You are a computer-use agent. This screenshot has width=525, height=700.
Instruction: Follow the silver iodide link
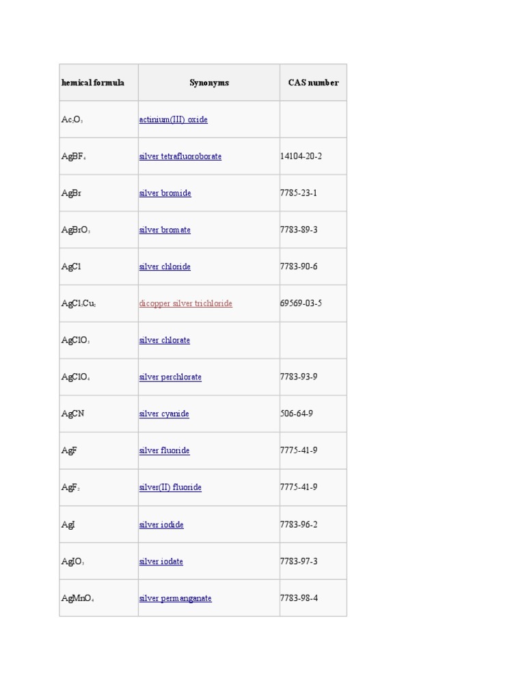point(161,524)
